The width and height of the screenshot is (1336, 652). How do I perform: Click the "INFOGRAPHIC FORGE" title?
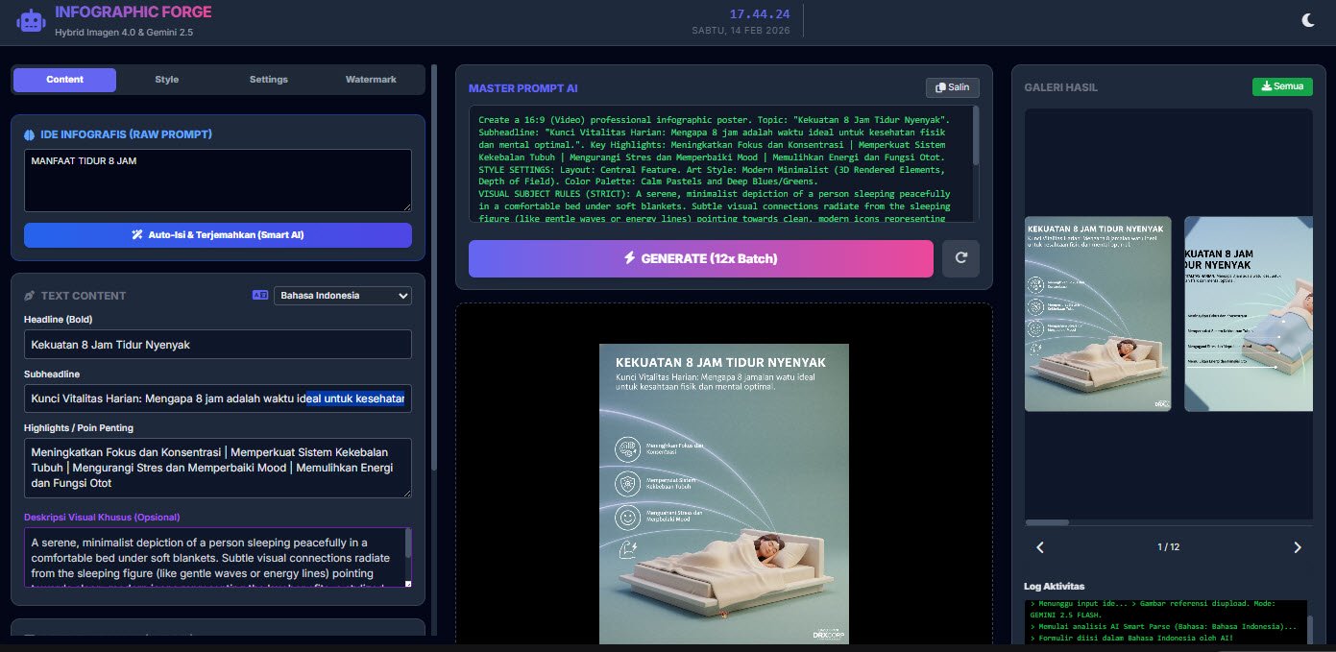(134, 12)
